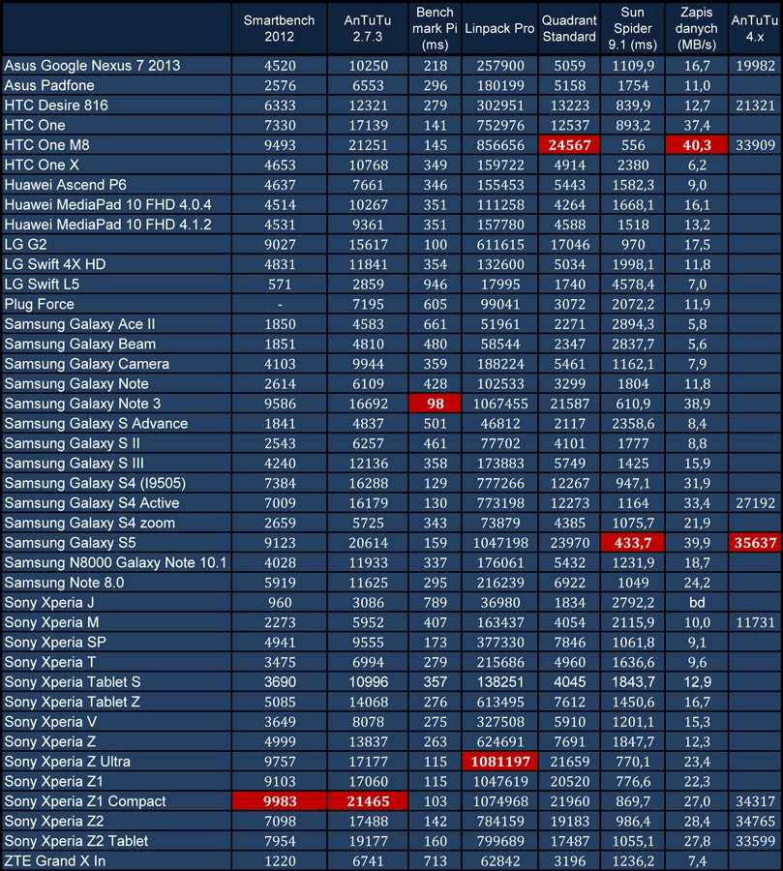Select the "Huawei Ascend P6" row name
Screen dimensions: 783x871
click(66, 185)
